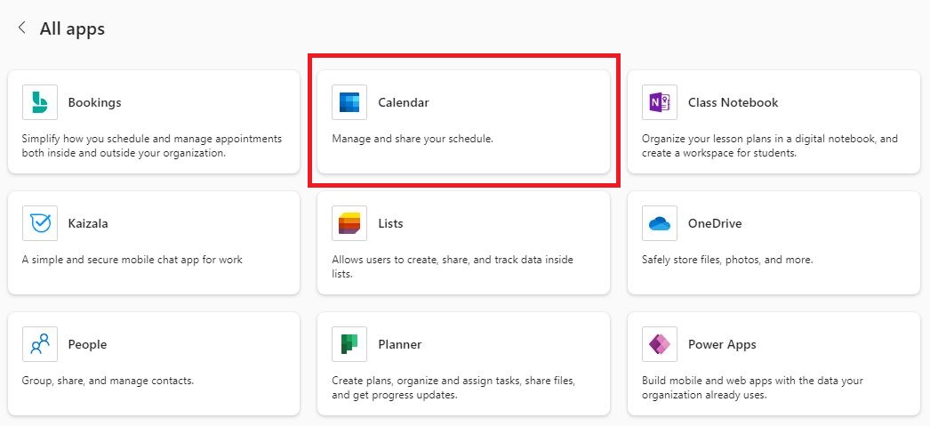
Task: Open the Kaizala checkmark icon
Action: coord(40,223)
